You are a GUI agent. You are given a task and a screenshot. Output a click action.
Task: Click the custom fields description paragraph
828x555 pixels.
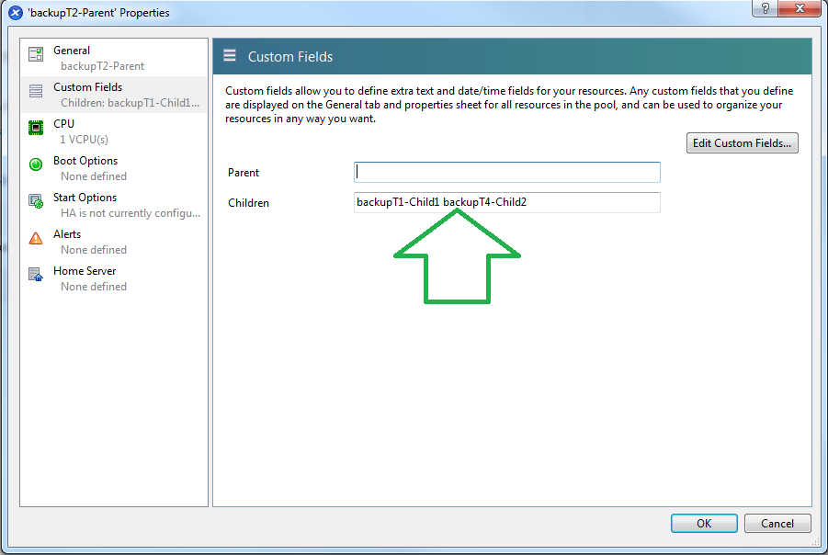509,105
